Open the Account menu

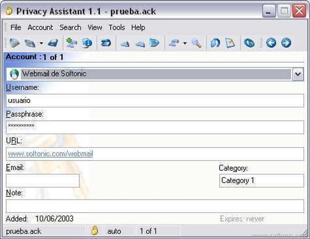(x=40, y=27)
